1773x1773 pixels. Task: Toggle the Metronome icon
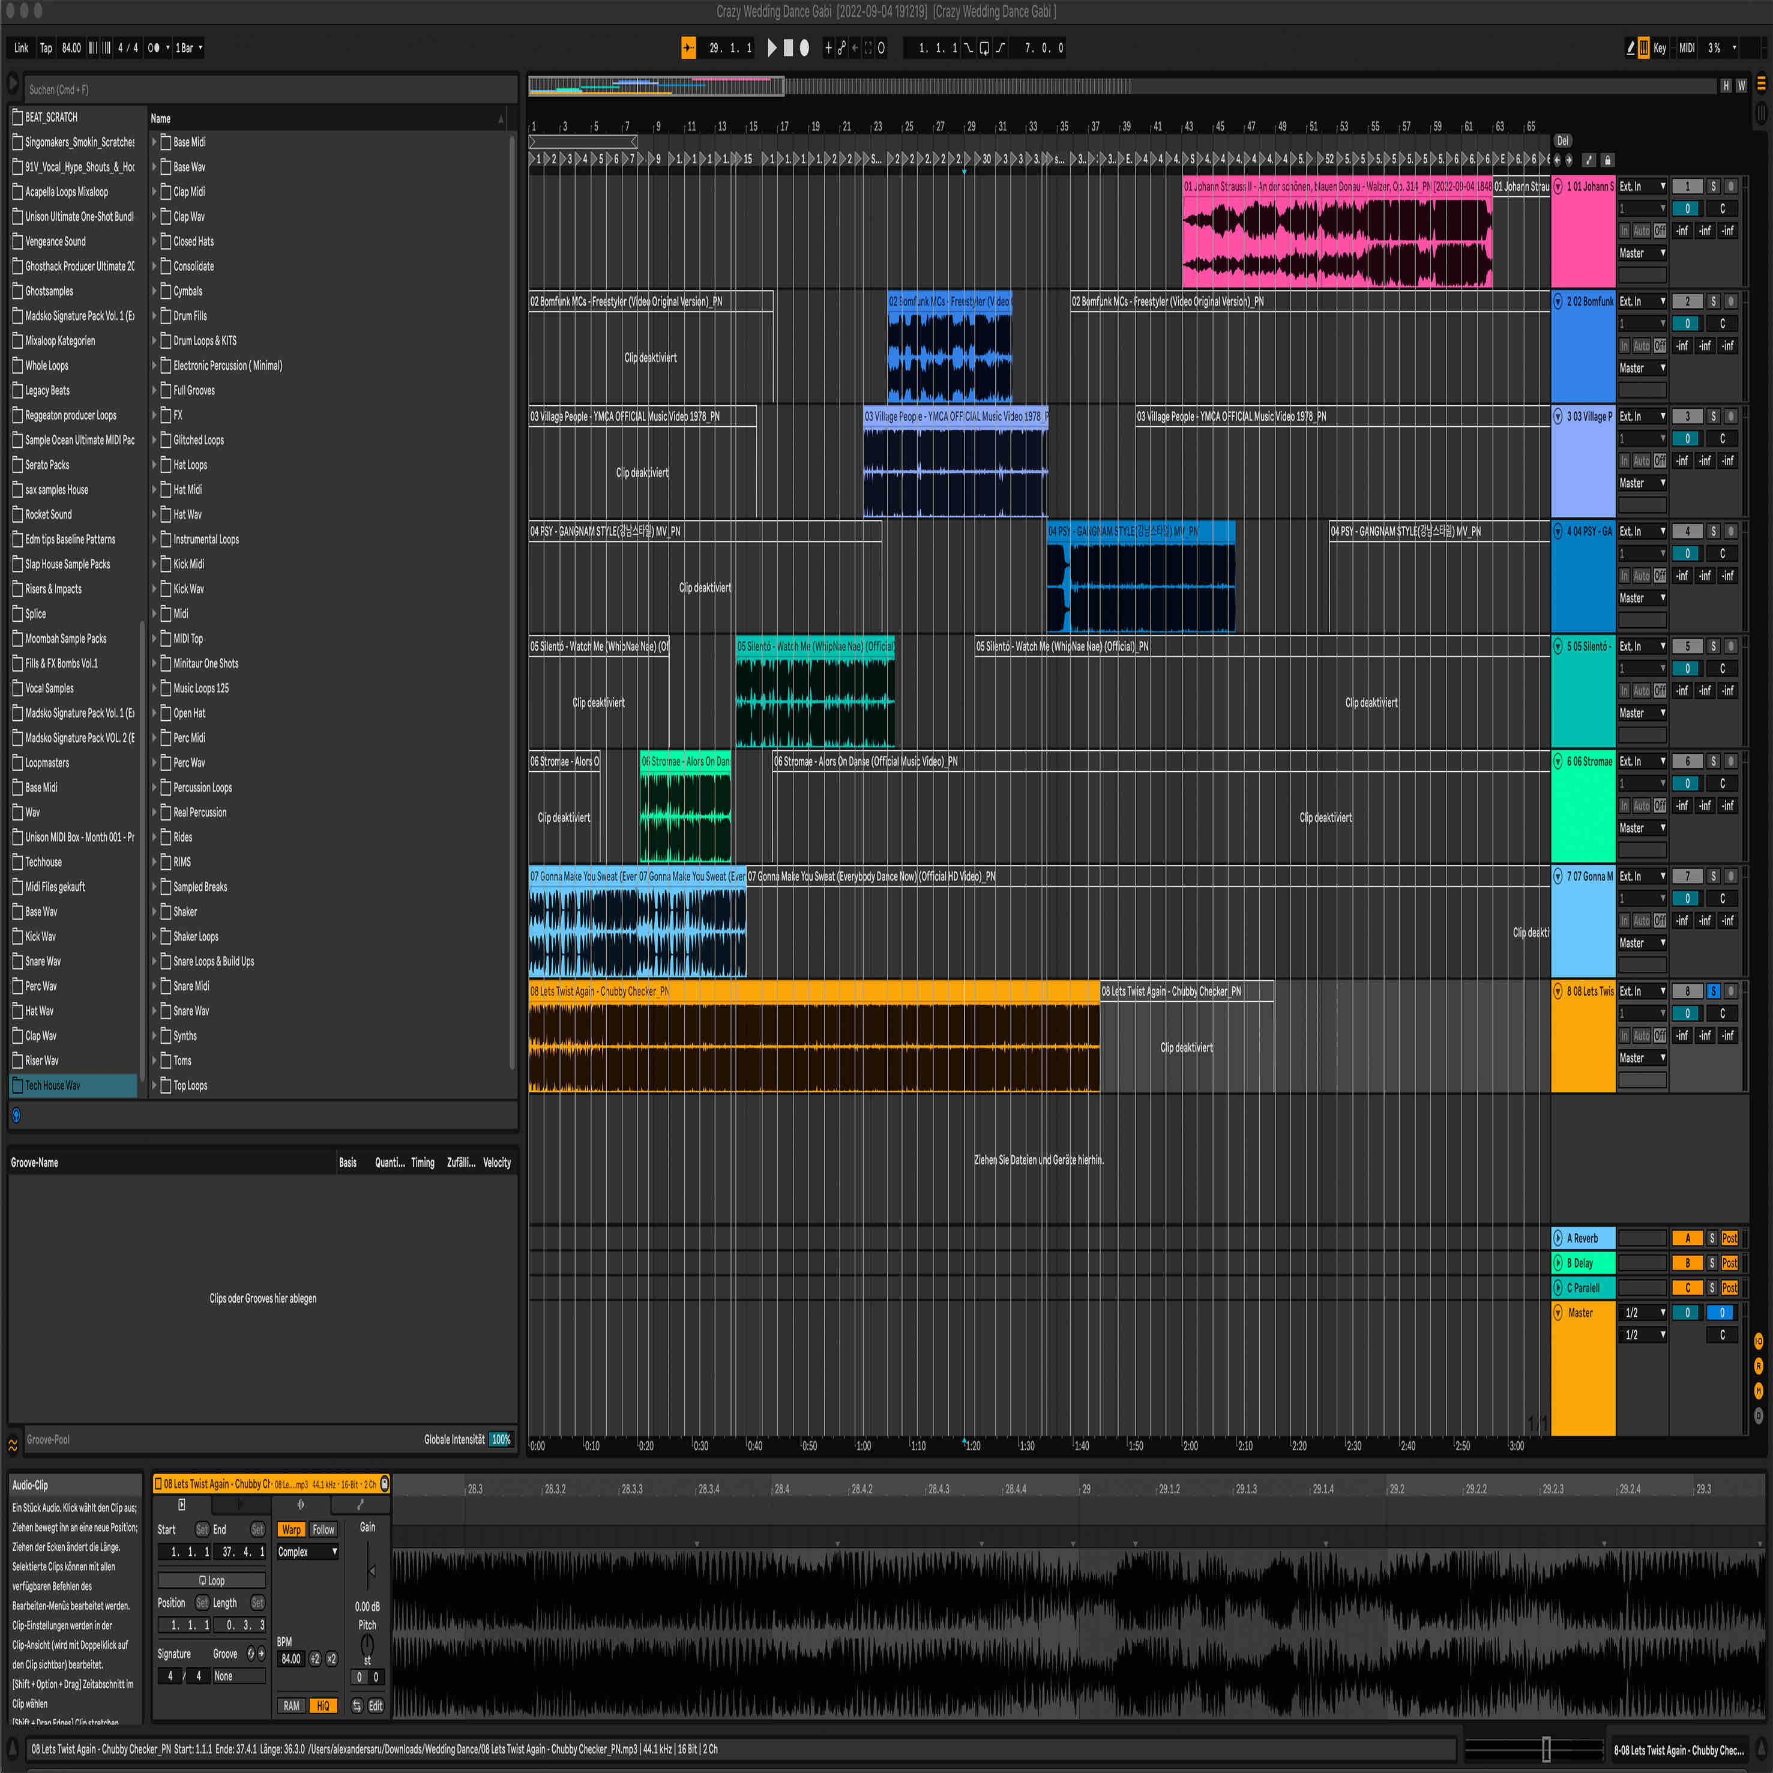tap(153, 48)
